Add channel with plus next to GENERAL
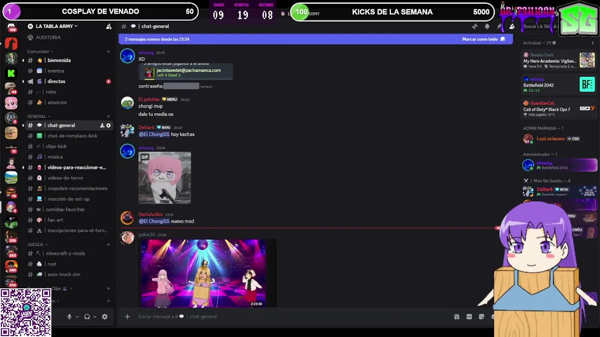Viewport: 600px width, 337px height. [x=108, y=117]
